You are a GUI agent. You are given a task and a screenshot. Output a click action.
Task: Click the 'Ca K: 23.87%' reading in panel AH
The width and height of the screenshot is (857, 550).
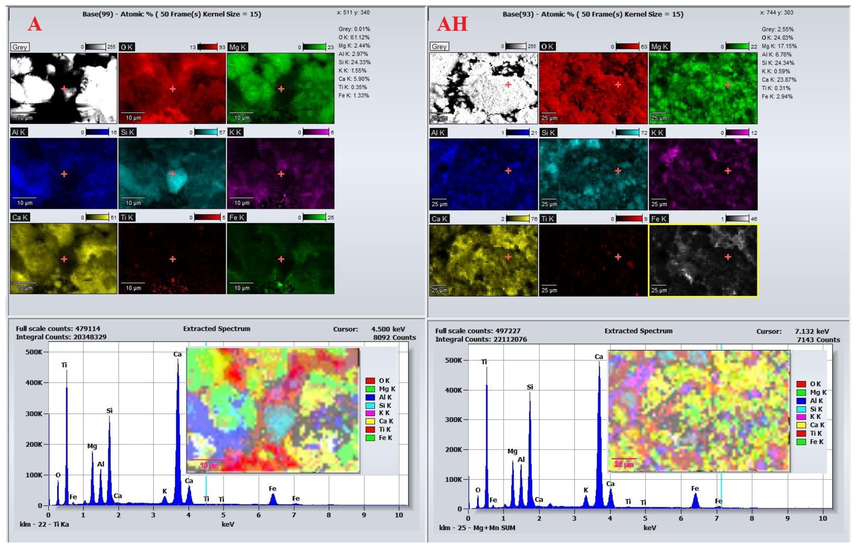779,80
